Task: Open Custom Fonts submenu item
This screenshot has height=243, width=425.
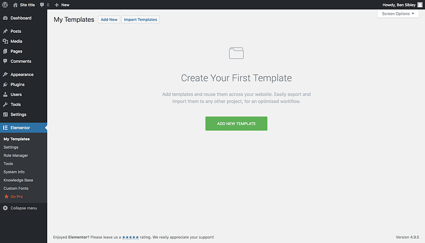Action: tap(16, 188)
